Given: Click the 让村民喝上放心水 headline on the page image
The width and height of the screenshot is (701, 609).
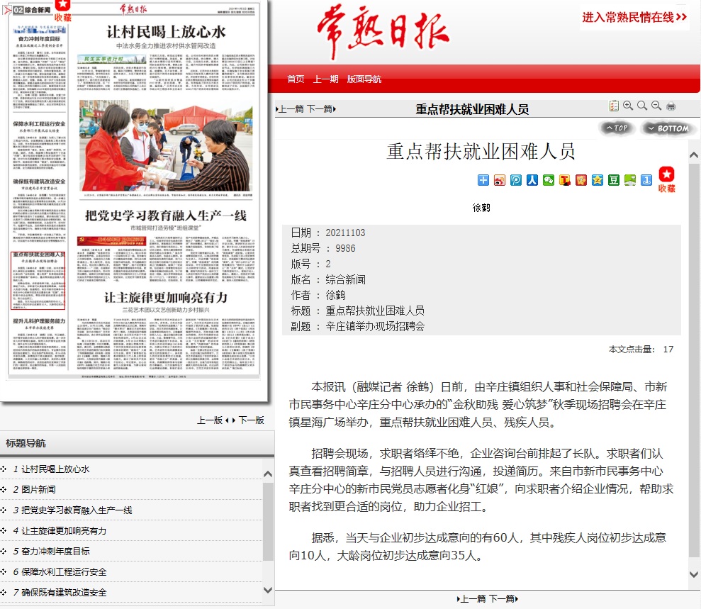Looking at the screenshot, I should (167, 32).
